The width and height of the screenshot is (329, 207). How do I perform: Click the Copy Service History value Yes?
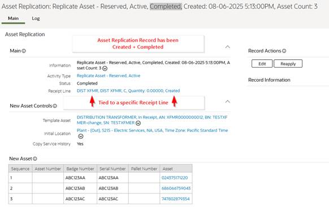click(80, 144)
